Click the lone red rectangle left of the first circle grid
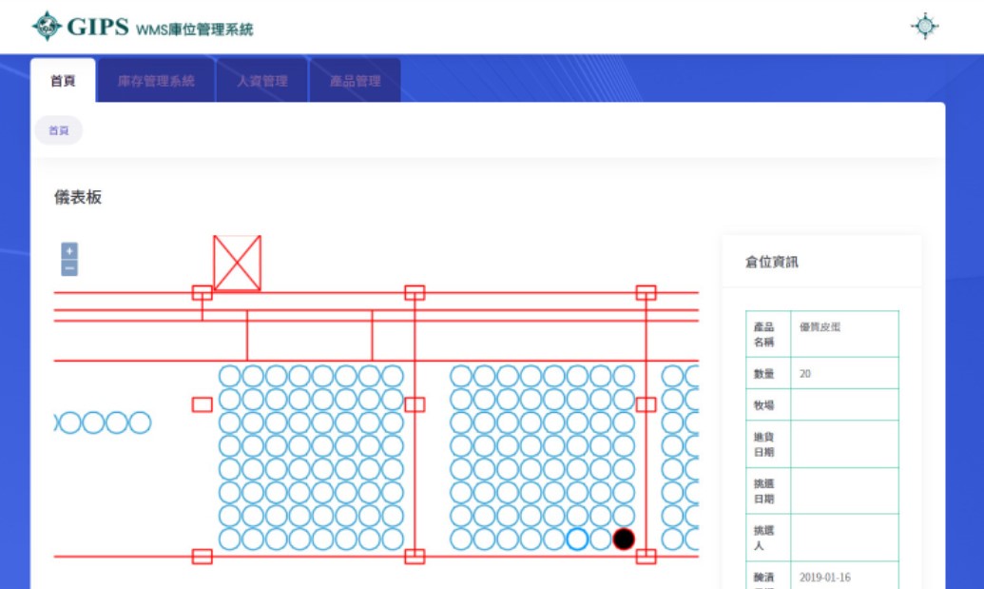Screen dimensions: 984x589 click(202, 404)
